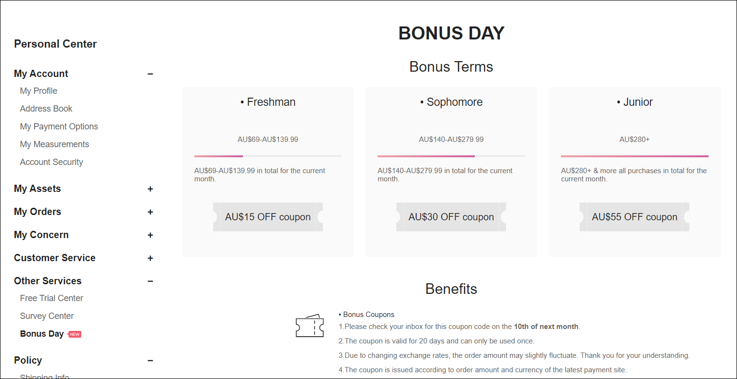Viewport: 737px width, 379px height.
Task: Click the NEW badge beside Bonus Day
Action: tap(75, 334)
